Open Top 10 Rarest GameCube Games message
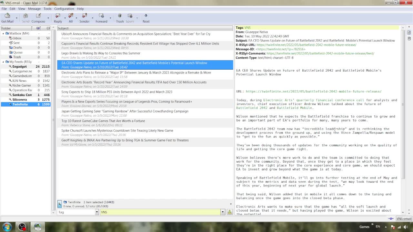Viewport: 413px width, 232px height. click(145, 123)
